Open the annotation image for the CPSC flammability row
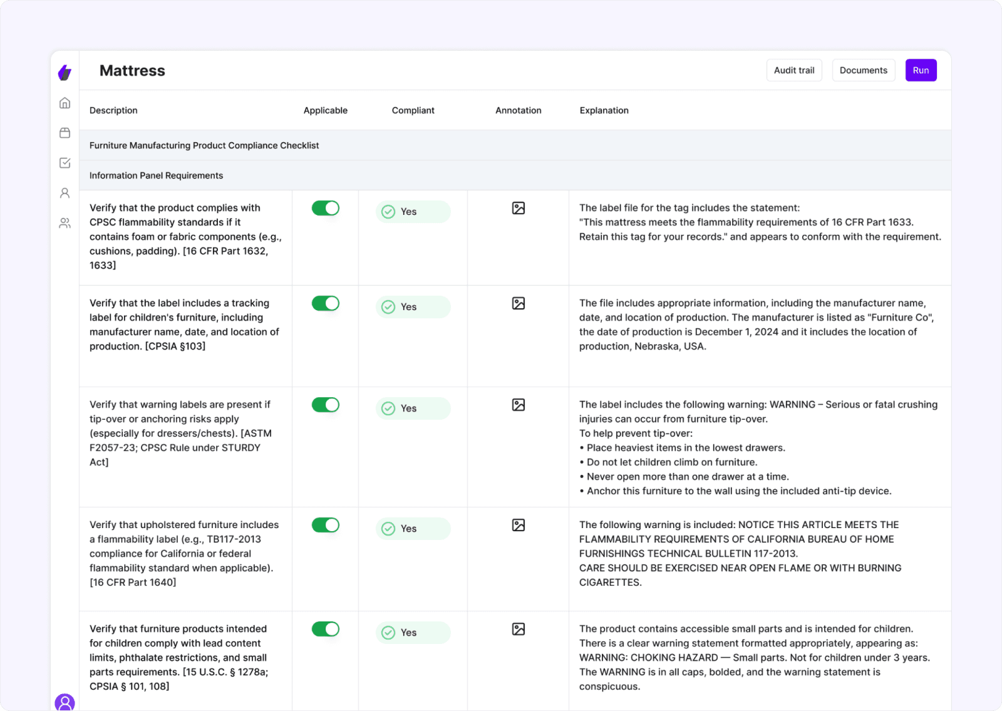 (518, 207)
